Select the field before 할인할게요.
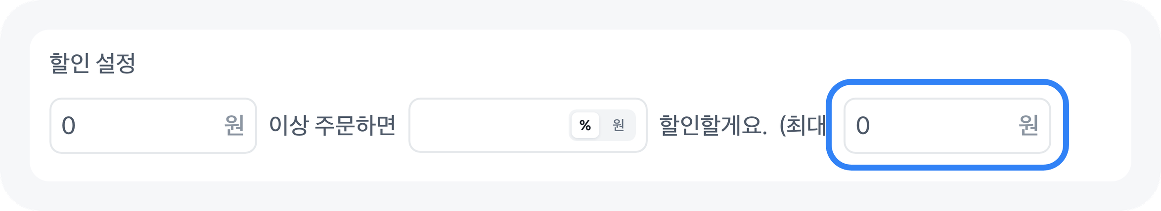 (487, 125)
